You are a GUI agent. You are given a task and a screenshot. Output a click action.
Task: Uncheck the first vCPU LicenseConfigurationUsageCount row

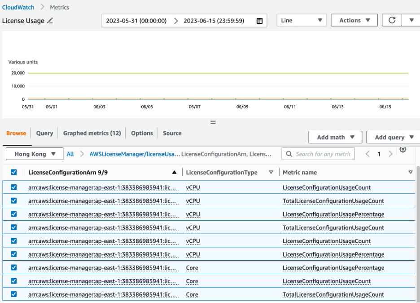click(13, 187)
